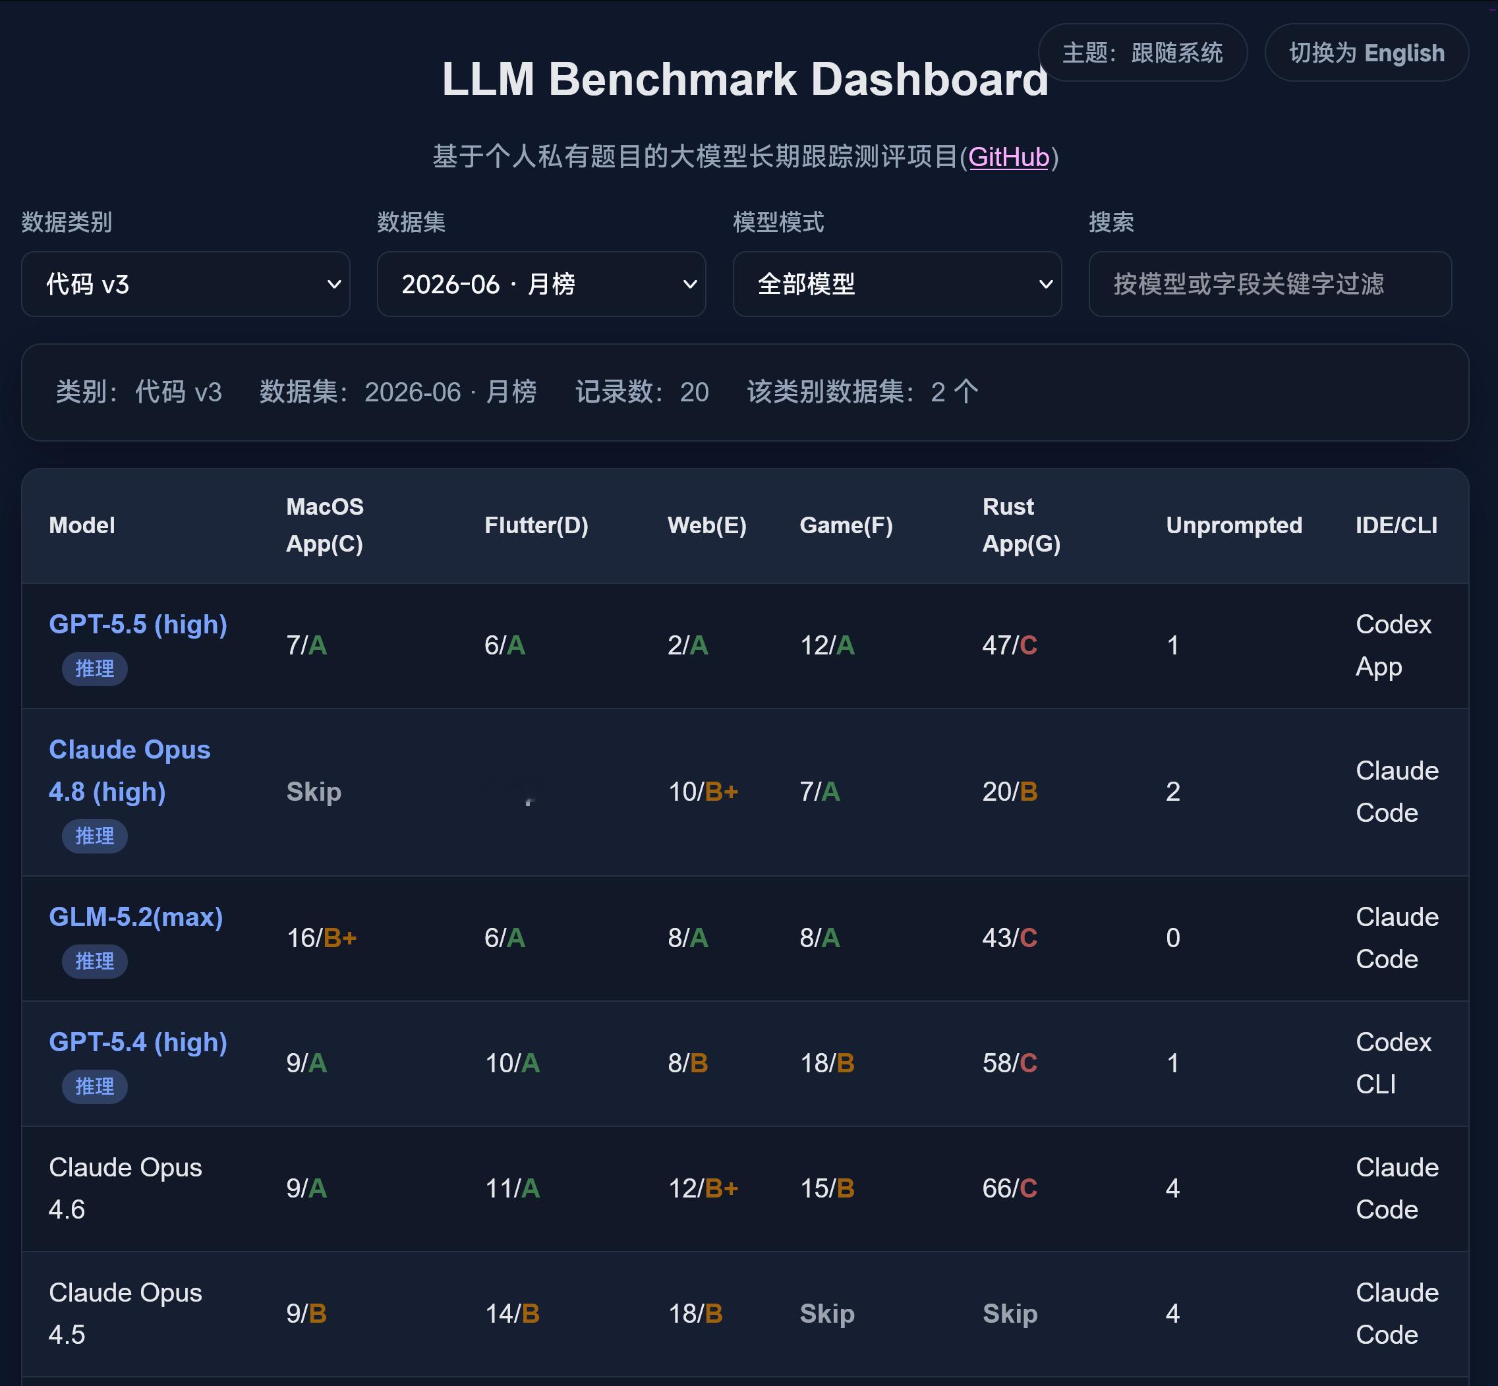
Task: Click the 11/A Flutter score of Claude Opus 4.6
Action: click(x=512, y=1189)
